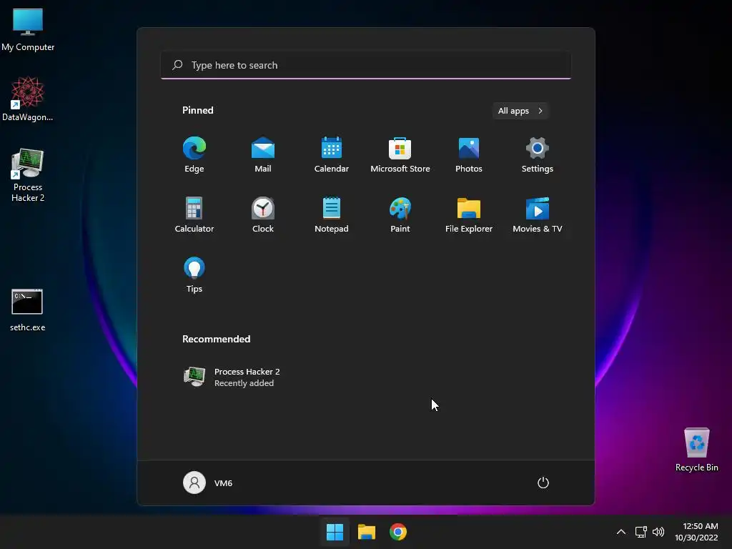Open the Calculator app
This screenshot has width=732, height=549.
click(194, 214)
